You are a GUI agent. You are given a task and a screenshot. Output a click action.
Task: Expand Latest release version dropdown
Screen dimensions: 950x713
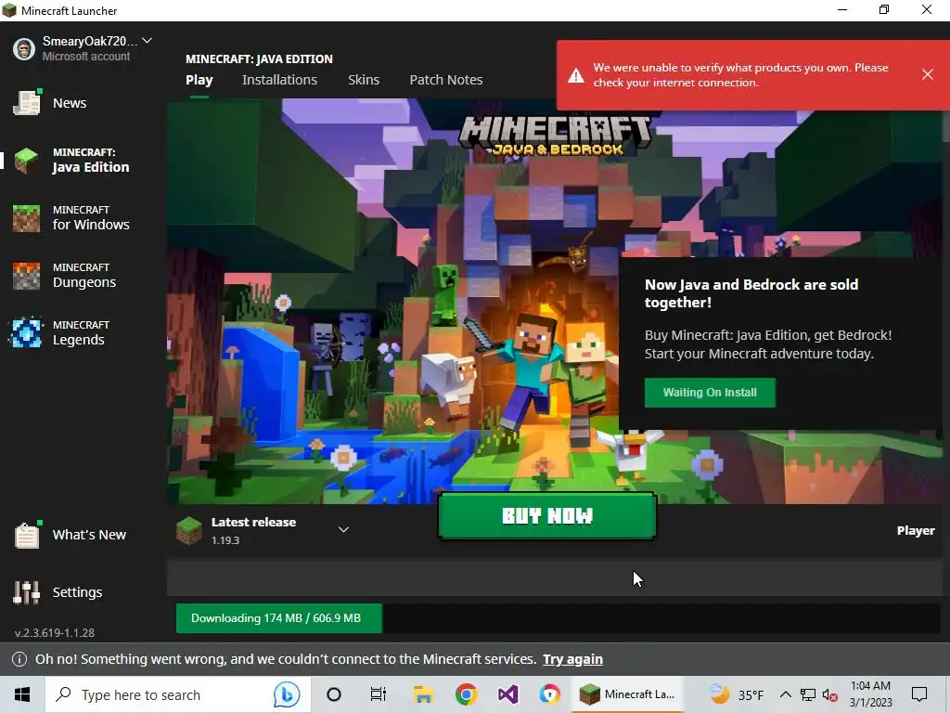[343, 530]
